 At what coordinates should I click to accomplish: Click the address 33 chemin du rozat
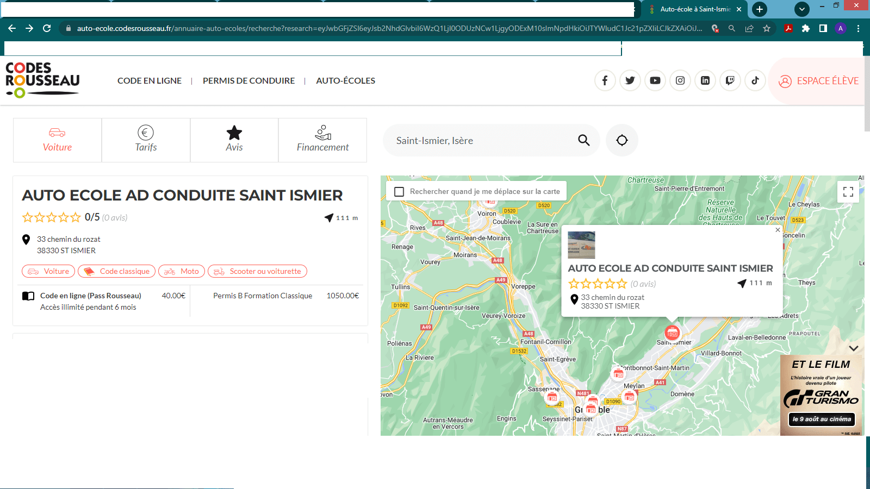(69, 239)
